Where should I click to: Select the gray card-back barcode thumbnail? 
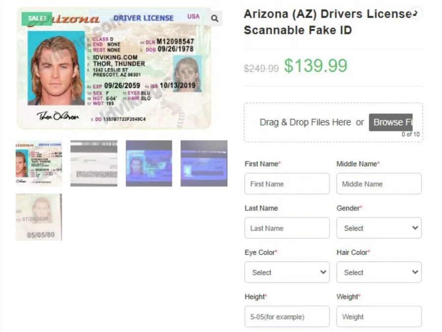94,163
